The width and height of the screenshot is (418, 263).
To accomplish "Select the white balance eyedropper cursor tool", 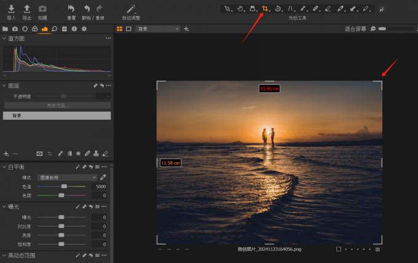I will (341, 9).
